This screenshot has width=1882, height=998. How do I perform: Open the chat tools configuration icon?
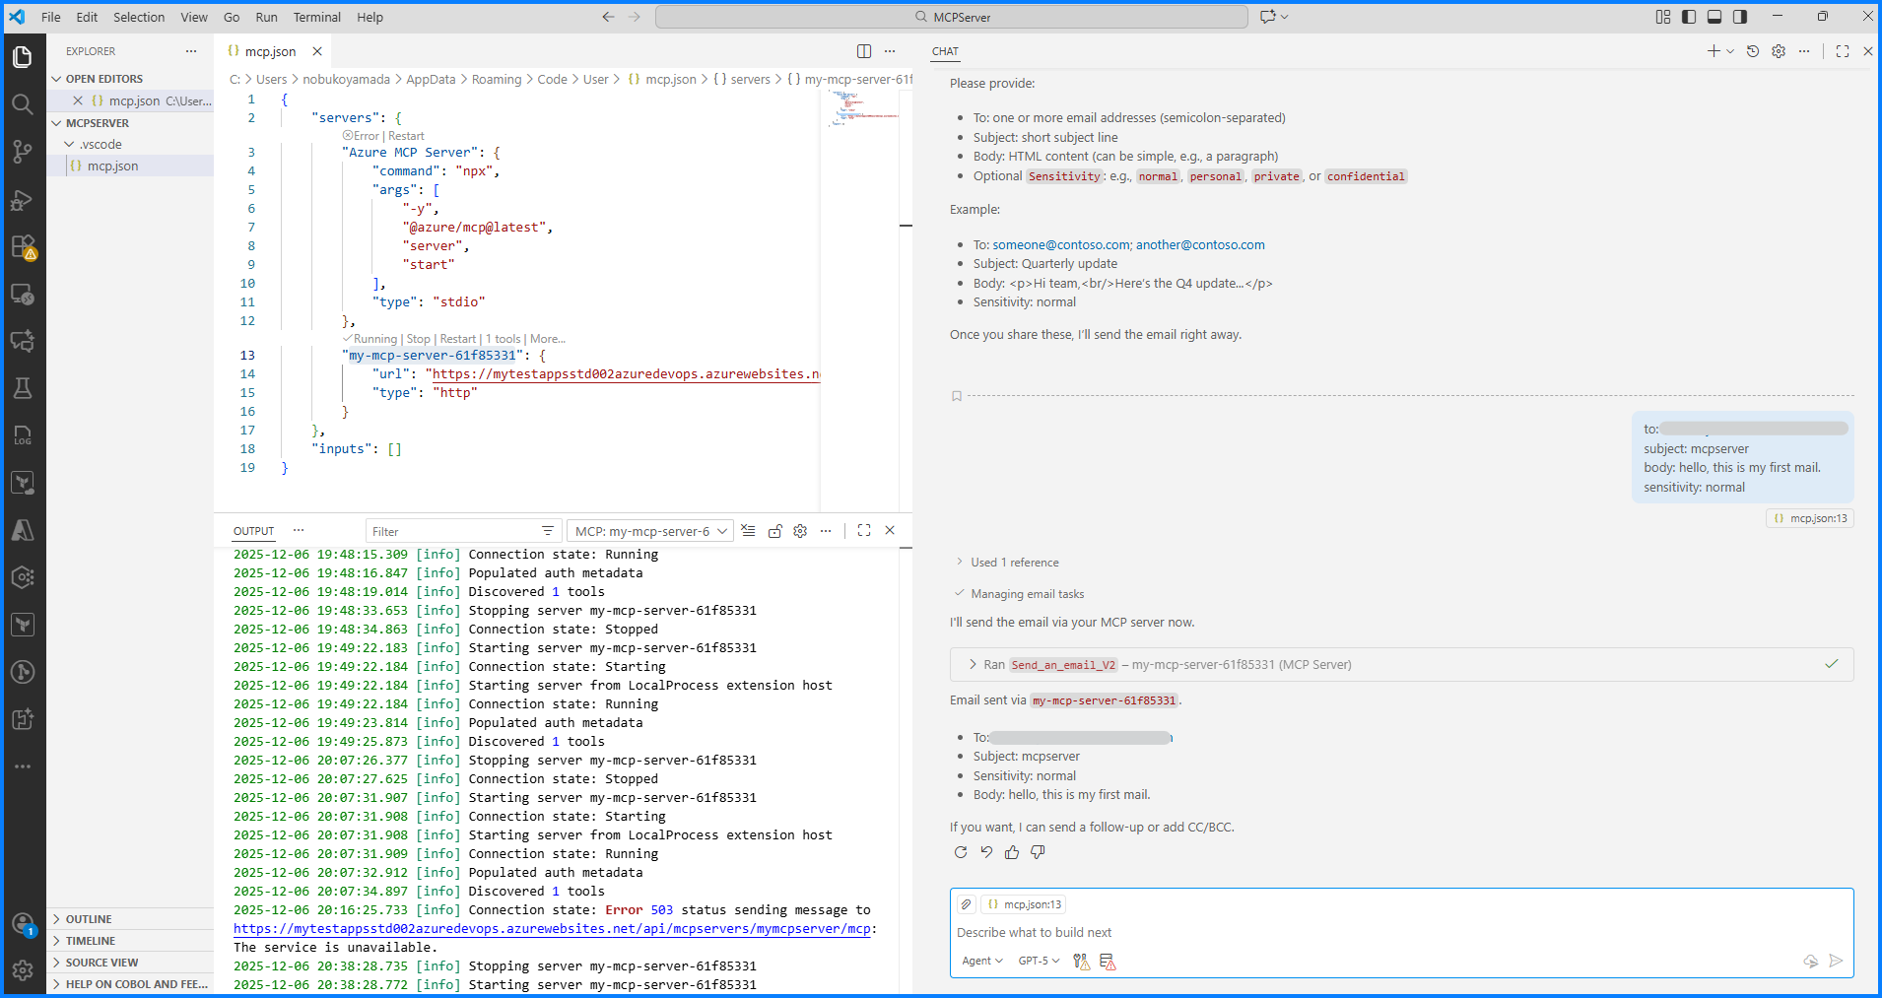(x=1081, y=962)
